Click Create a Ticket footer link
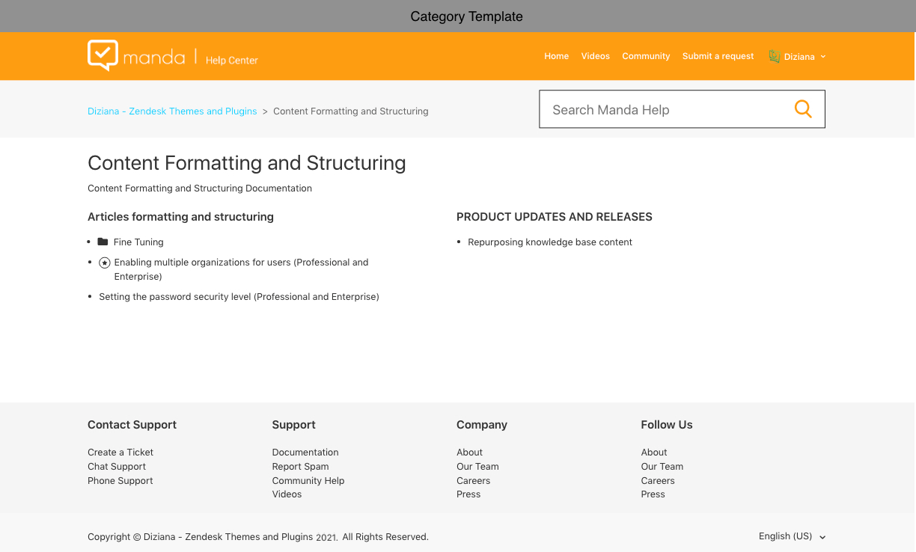The image size is (916, 552). [x=120, y=452]
